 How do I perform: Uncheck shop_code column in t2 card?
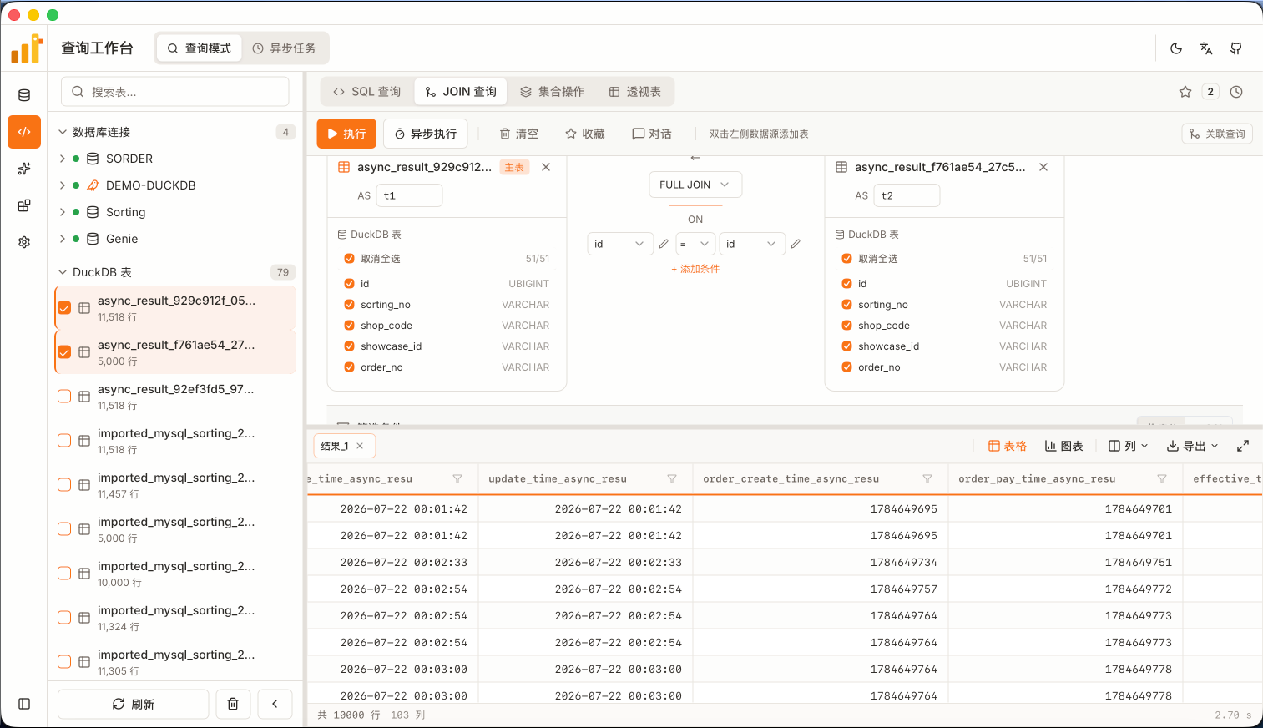click(847, 326)
